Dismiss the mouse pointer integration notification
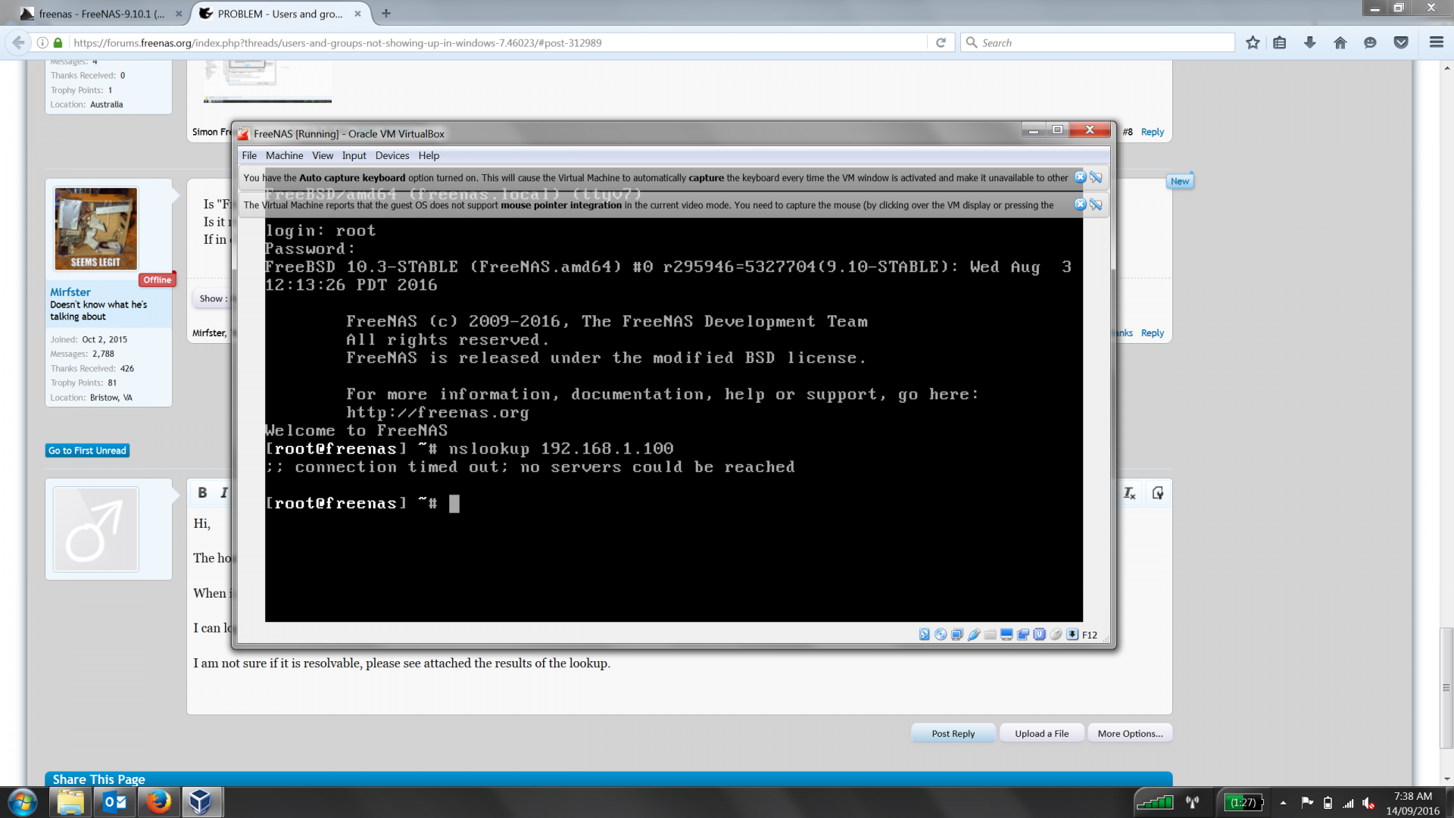Screen dimensions: 1454x818 (1081, 204)
